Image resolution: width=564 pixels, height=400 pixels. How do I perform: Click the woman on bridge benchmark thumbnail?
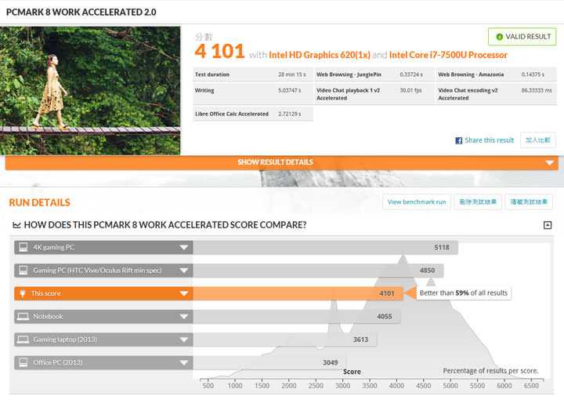(x=90, y=90)
